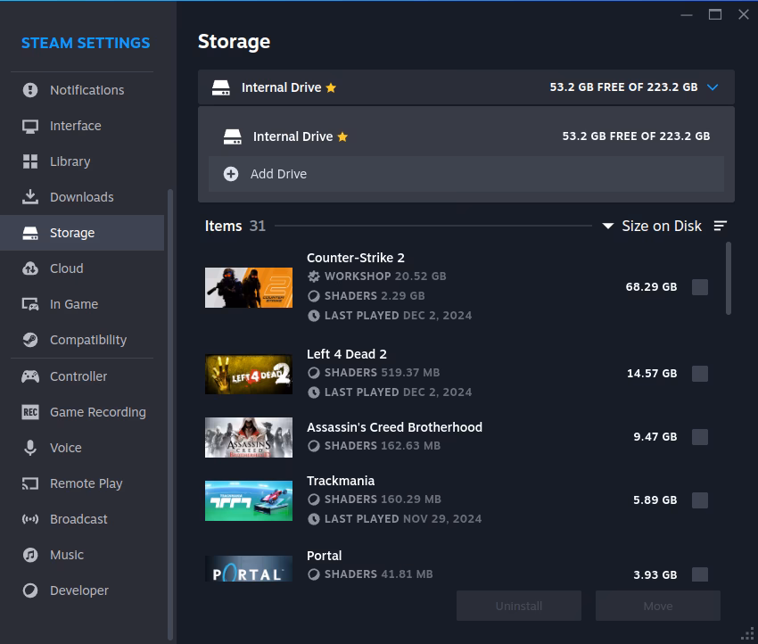Click the Voice microphone icon
Screen dimensions: 758x644
pos(30,448)
